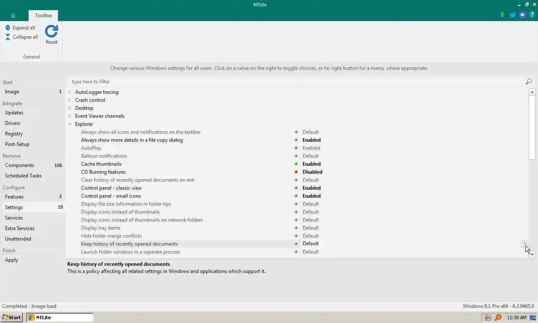Click the filter search magnifier icon
This screenshot has width=538, height=323.
529,82
